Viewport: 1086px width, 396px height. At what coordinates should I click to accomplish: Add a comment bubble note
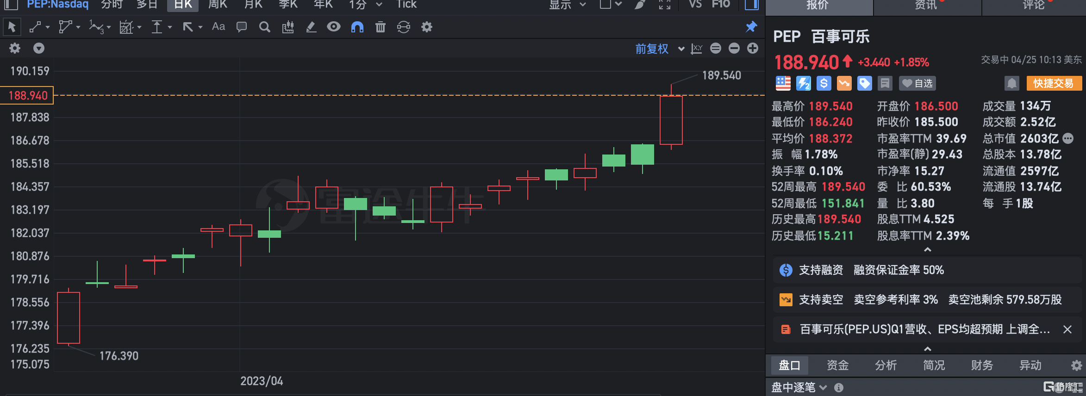(x=242, y=27)
